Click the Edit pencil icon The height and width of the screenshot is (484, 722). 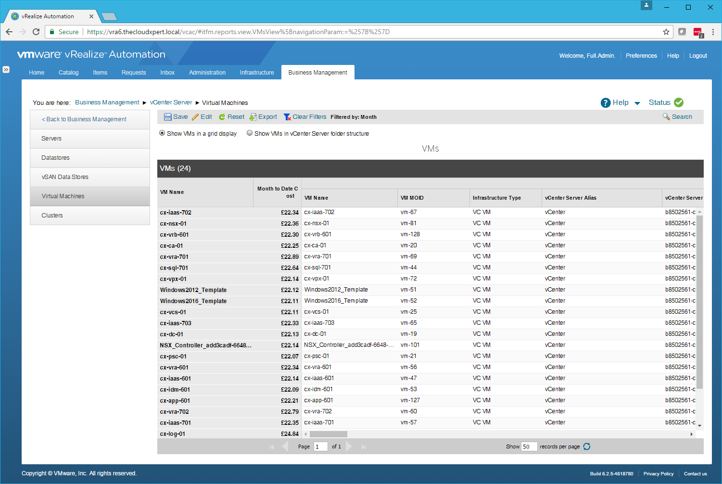click(195, 117)
